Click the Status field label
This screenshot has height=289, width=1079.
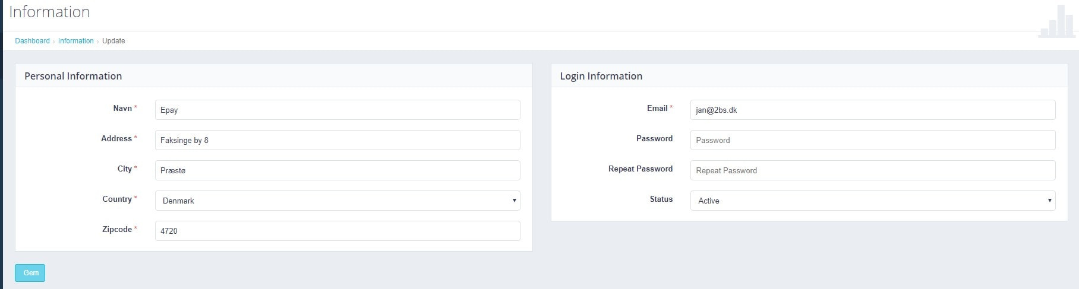(x=661, y=199)
